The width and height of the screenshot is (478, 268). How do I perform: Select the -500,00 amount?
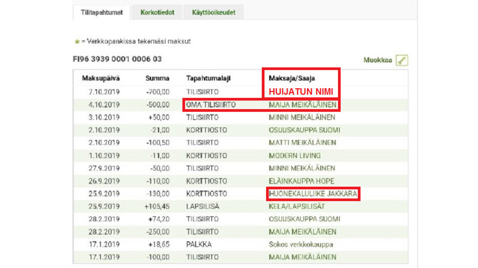[x=158, y=104]
